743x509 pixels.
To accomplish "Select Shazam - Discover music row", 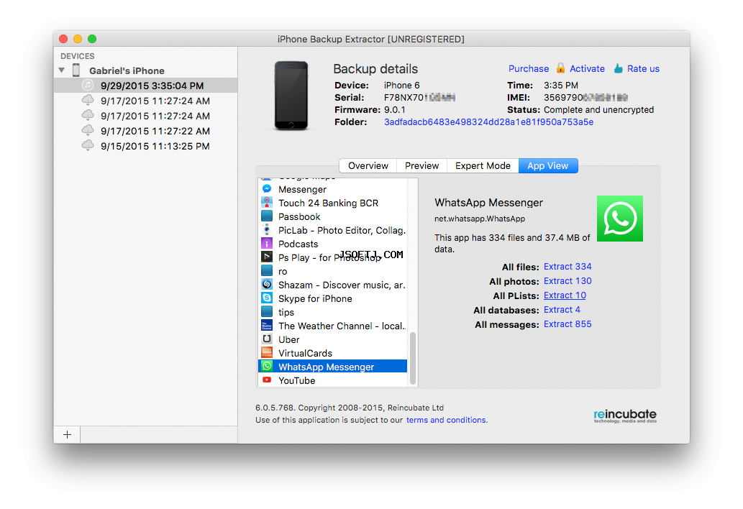I will [332, 285].
